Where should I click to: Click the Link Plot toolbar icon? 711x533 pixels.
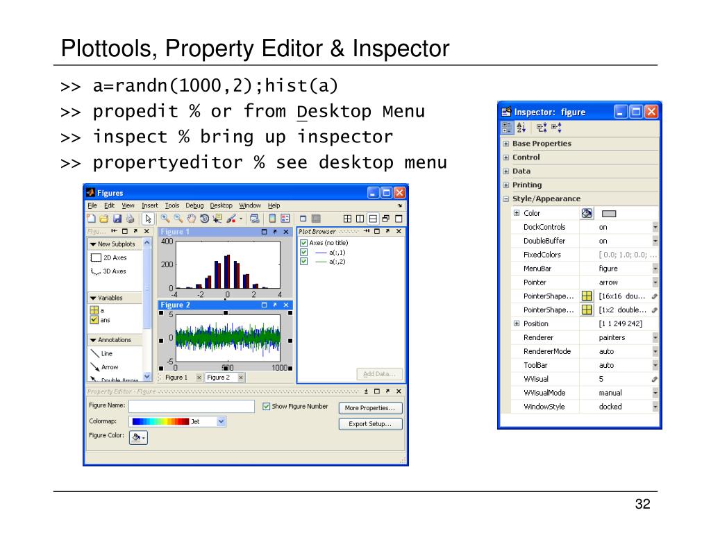[x=255, y=219]
